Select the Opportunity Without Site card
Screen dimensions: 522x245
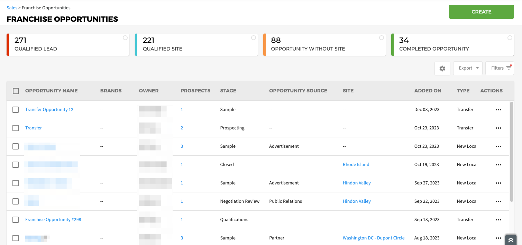coord(324,45)
